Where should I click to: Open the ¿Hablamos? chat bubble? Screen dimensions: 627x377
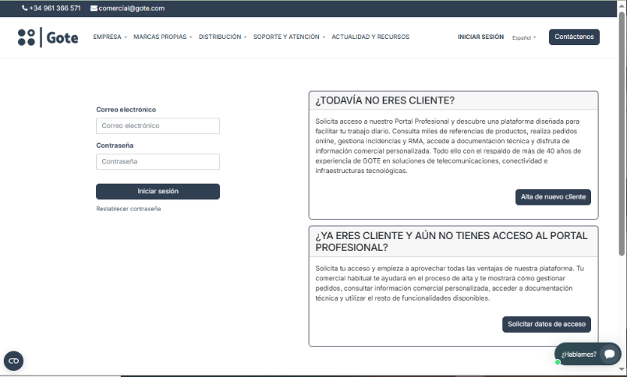click(587, 354)
